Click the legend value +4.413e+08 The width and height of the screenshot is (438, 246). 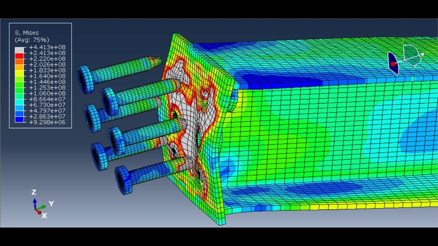click(x=47, y=47)
